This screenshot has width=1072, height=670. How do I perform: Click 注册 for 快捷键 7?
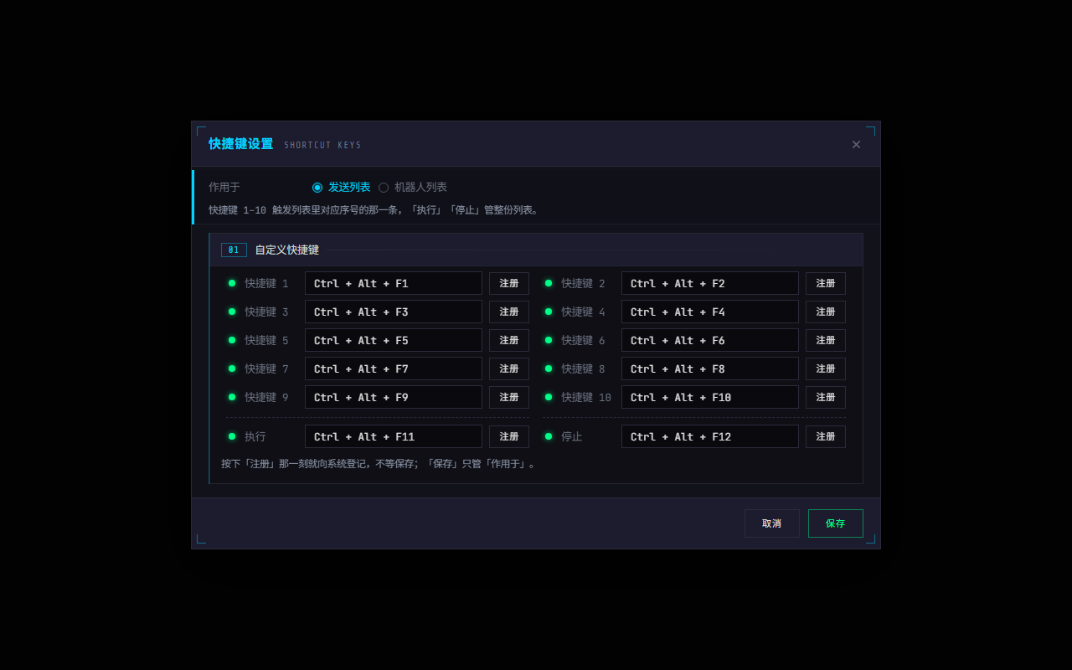tap(509, 368)
